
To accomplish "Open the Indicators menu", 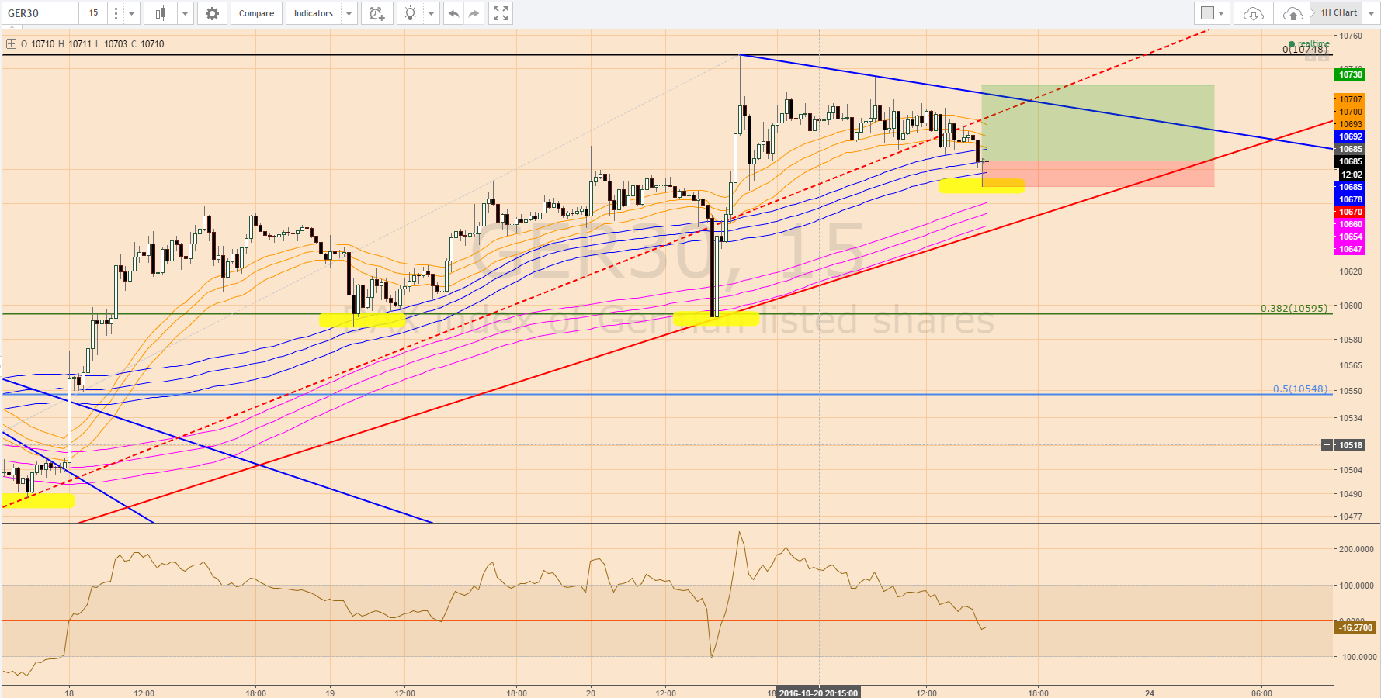I will pos(313,13).
